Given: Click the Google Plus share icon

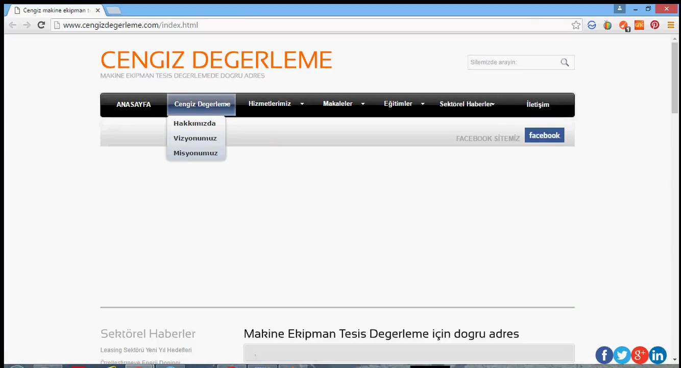Looking at the screenshot, I should tap(640, 355).
